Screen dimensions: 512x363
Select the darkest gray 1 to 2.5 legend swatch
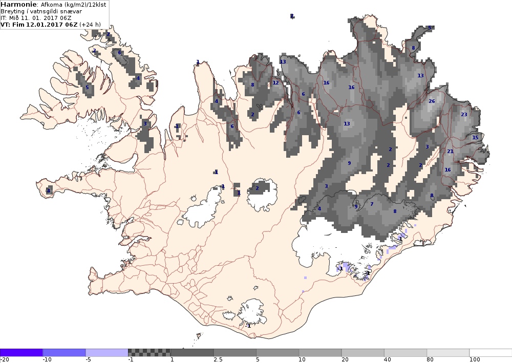pos(192,353)
